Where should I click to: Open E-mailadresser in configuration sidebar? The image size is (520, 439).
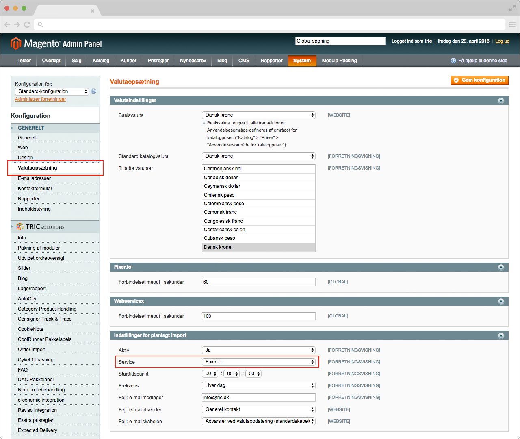[x=34, y=178]
